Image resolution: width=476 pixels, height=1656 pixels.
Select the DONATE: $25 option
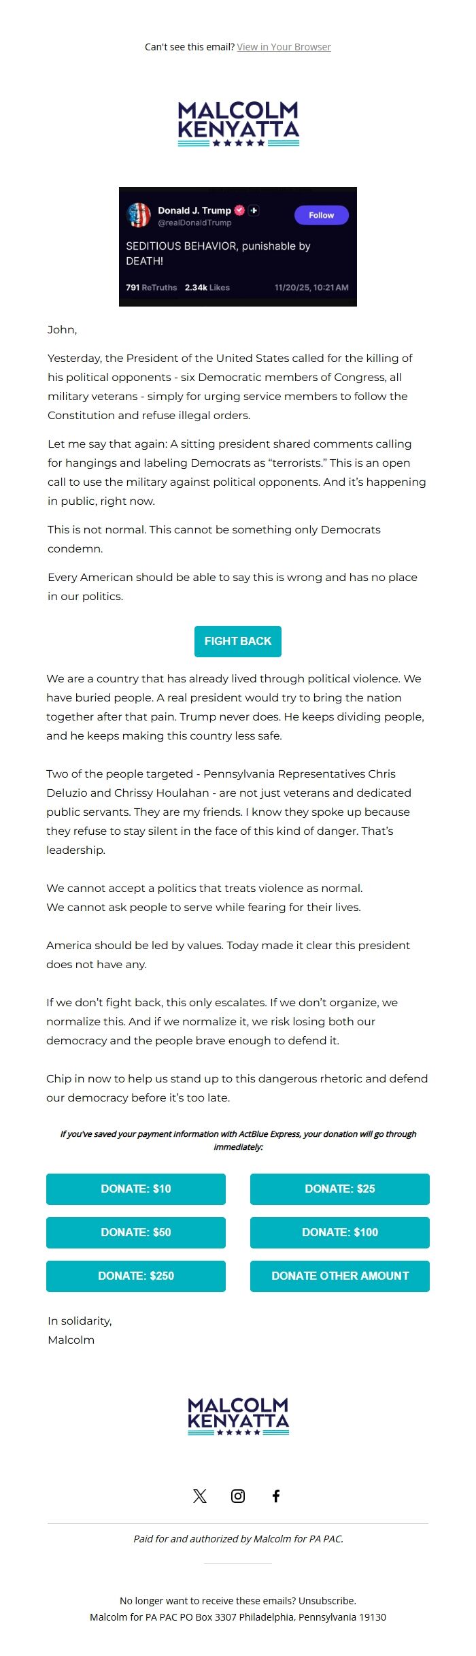pos(340,1189)
